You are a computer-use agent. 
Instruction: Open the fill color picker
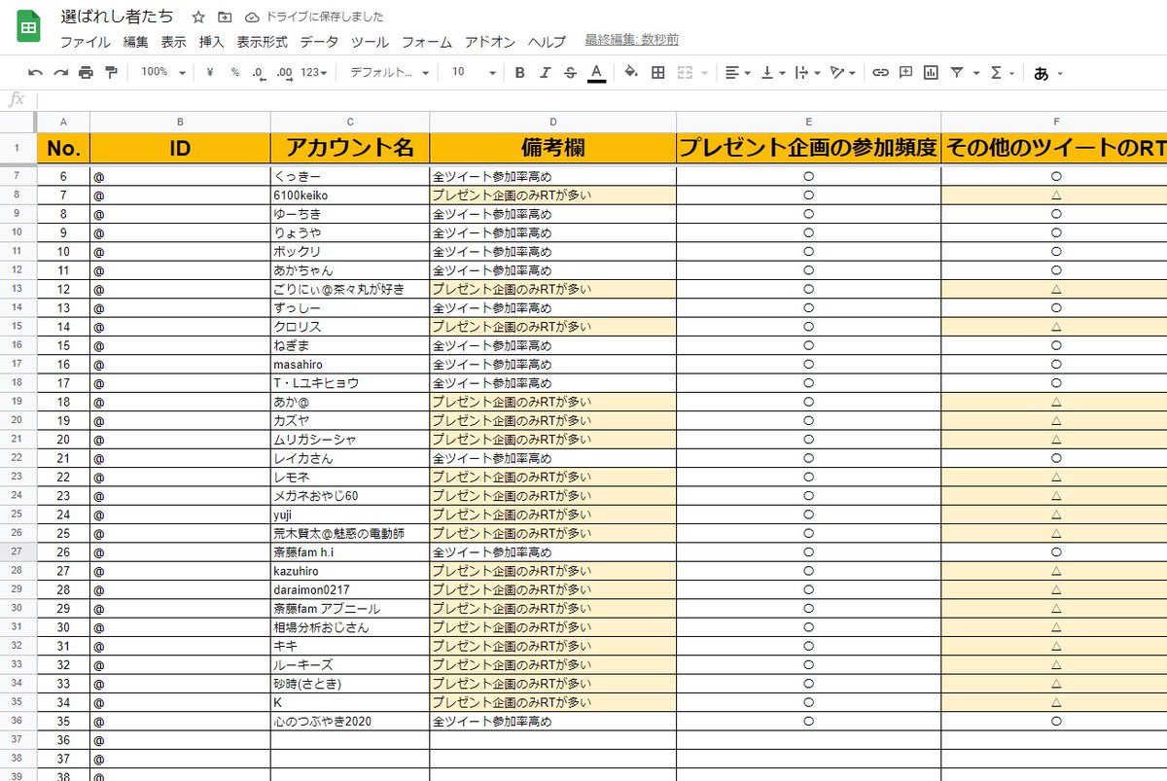point(630,72)
